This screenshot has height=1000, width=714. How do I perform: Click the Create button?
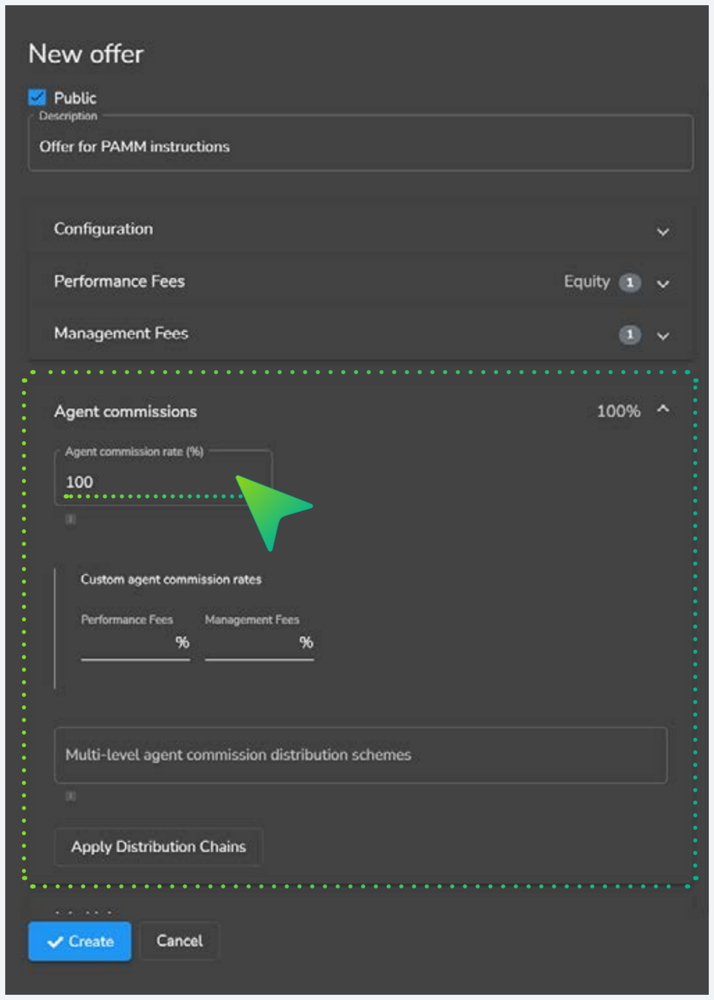click(x=80, y=941)
